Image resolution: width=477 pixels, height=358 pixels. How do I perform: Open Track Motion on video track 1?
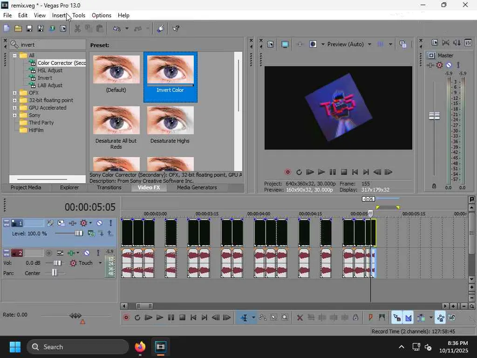[x=61, y=223]
